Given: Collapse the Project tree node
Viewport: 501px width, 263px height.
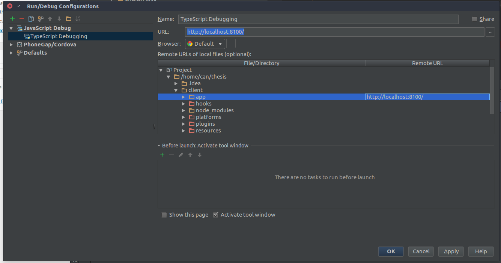Looking at the screenshot, I should tap(161, 70).
